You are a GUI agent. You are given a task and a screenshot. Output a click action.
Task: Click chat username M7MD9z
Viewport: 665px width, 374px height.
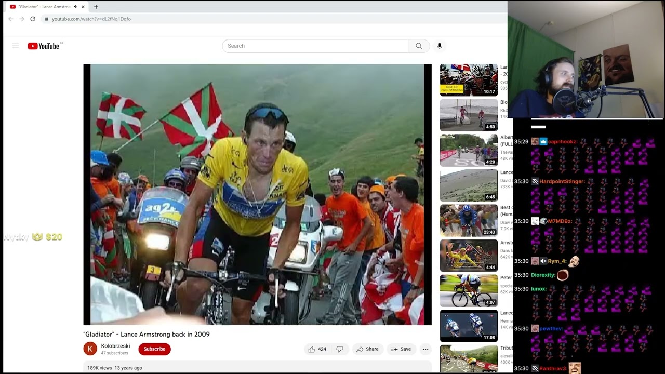(560, 221)
